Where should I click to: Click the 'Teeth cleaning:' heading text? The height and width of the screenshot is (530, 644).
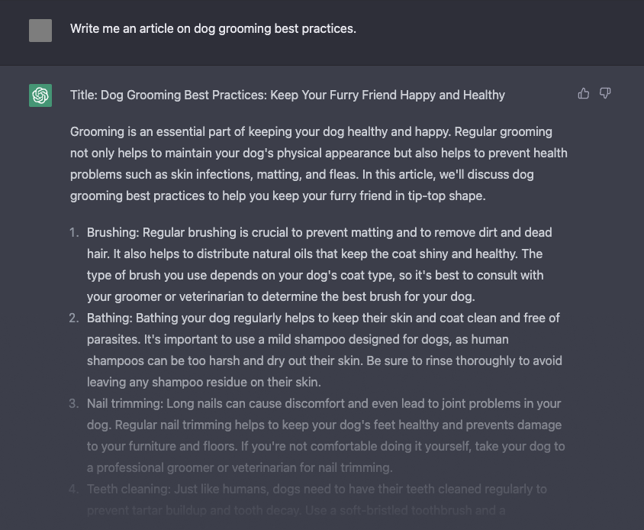pyautogui.click(x=128, y=489)
